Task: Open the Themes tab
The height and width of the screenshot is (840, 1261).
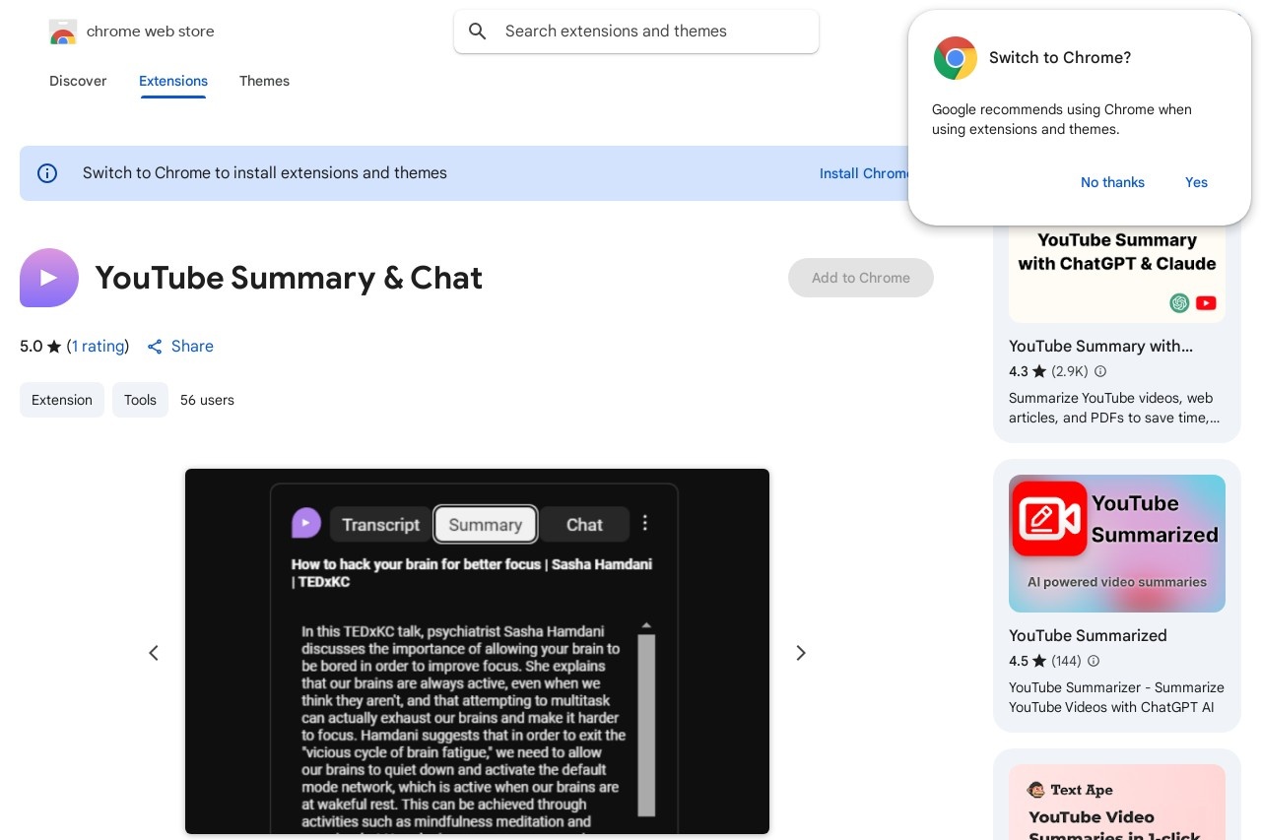Action: click(264, 81)
